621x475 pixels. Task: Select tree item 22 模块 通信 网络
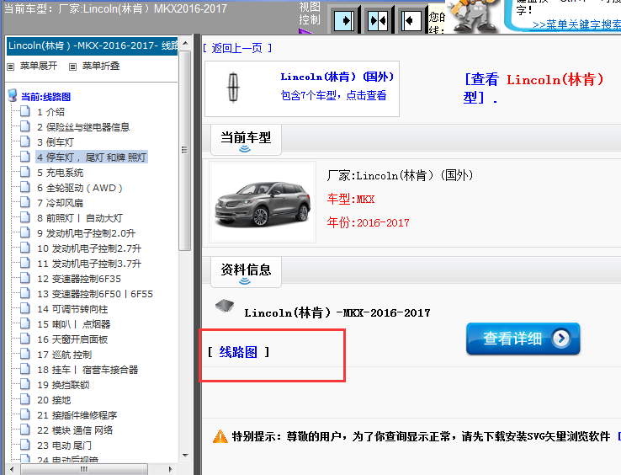75,430
